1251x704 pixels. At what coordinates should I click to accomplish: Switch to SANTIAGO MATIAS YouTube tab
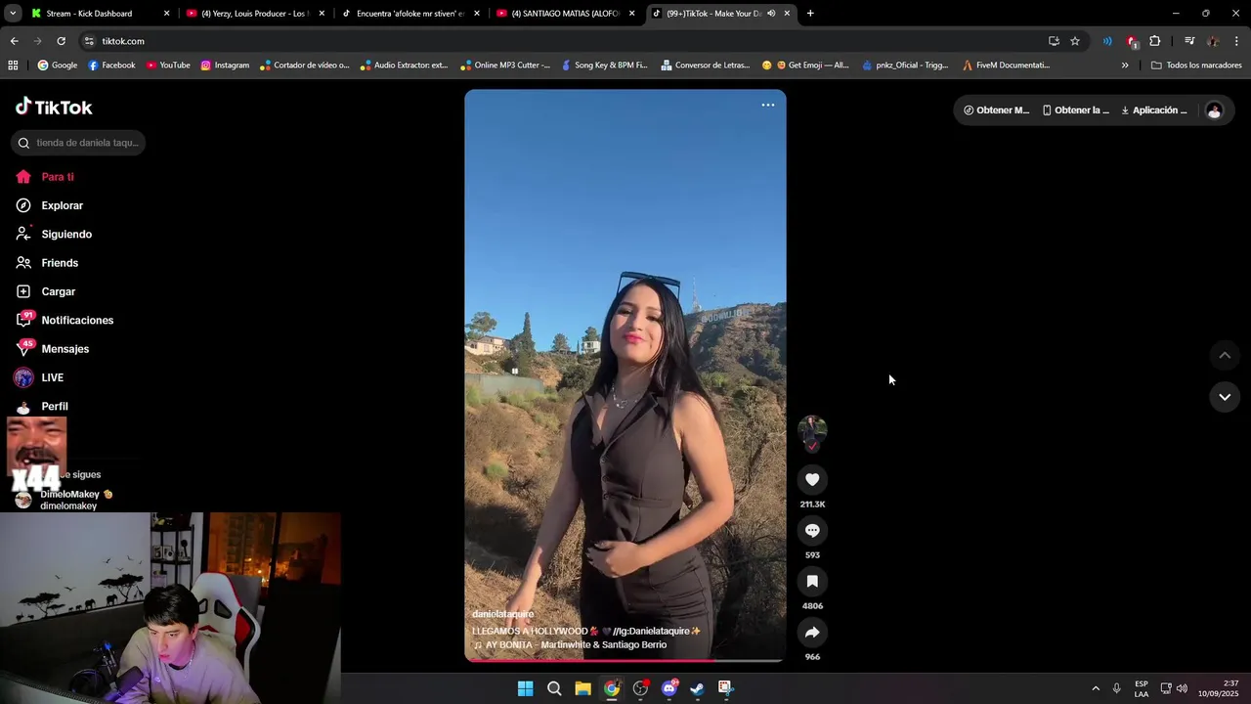point(565,14)
